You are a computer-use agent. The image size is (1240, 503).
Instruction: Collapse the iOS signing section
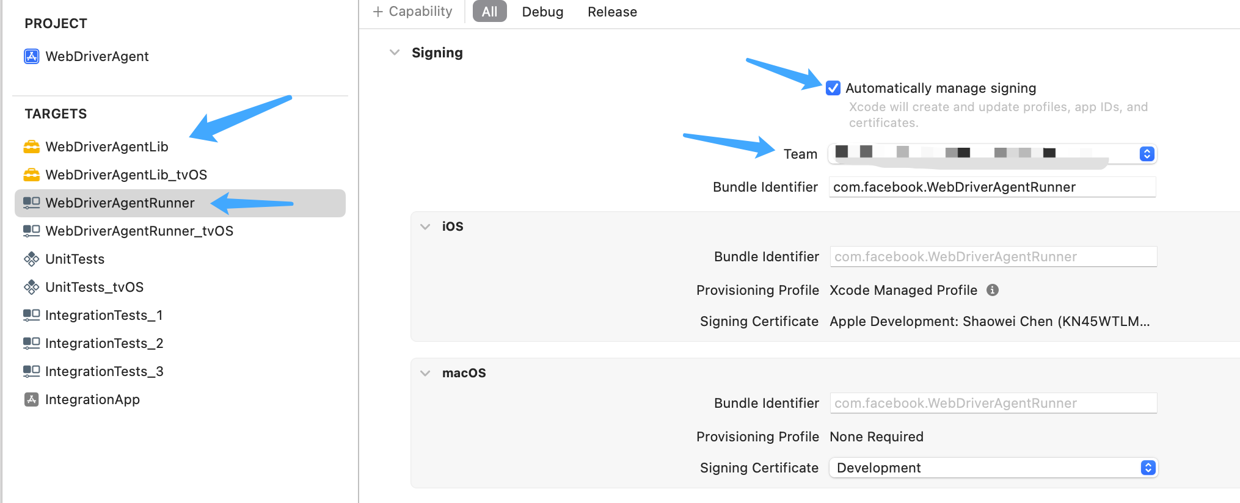(425, 226)
